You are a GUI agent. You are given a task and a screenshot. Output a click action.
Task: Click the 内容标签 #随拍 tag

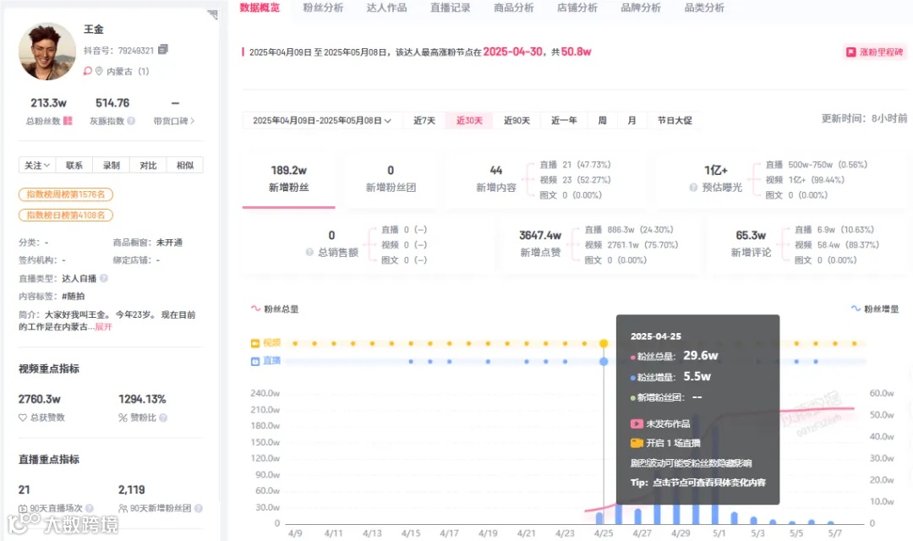(74, 296)
